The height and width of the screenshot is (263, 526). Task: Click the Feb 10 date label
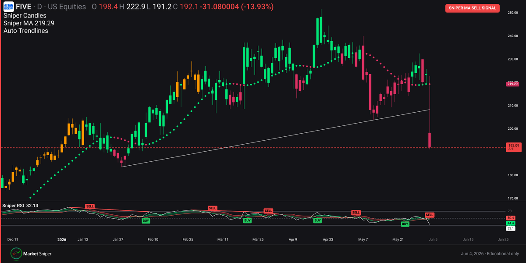click(153, 240)
